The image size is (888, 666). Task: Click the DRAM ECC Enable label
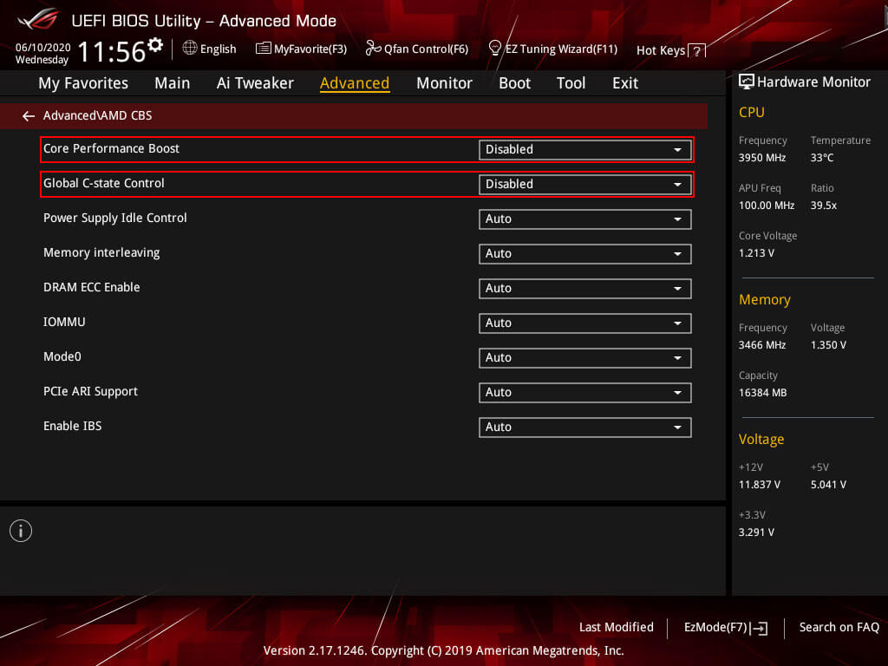[91, 287]
